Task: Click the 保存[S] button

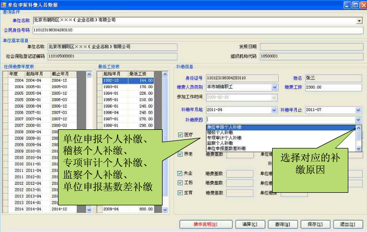Action: point(316,224)
